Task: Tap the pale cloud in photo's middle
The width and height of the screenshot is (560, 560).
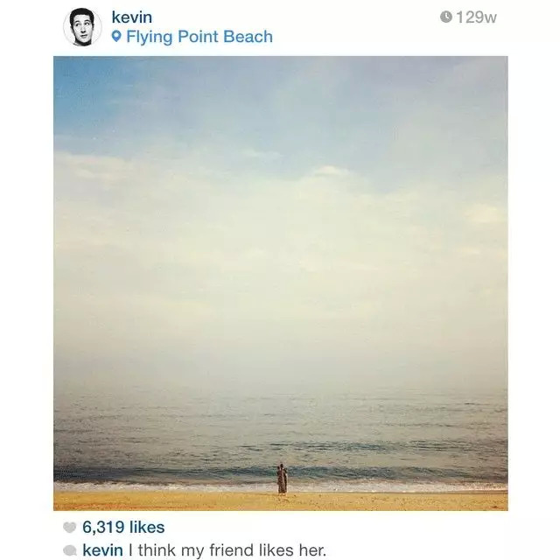Action: [280, 232]
